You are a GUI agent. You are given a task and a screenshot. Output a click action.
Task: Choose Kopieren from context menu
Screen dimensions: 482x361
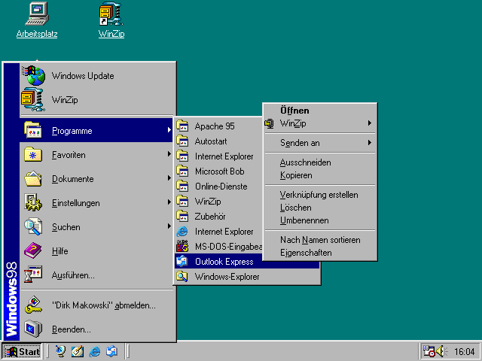point(319,175)
